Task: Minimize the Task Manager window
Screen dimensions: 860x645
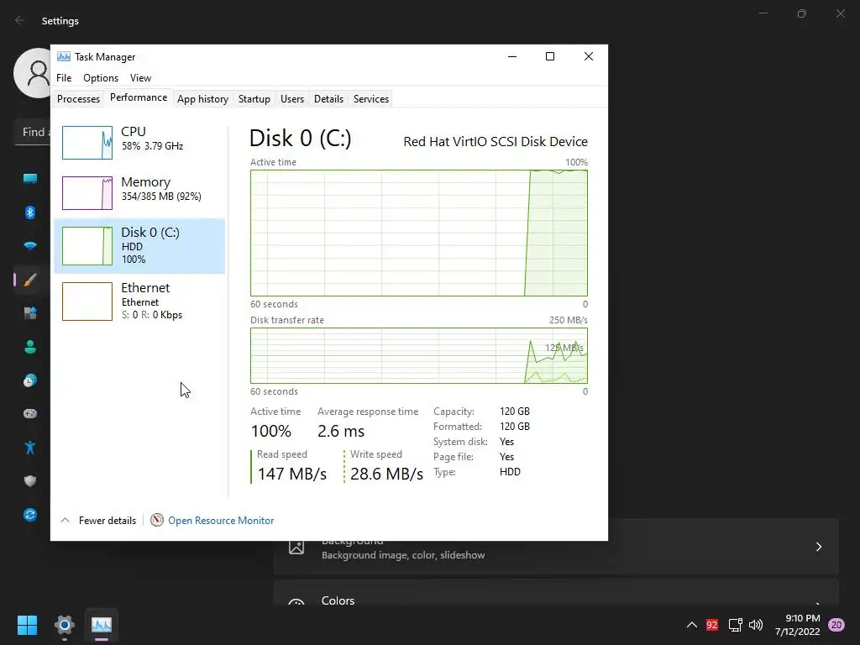Action: point(512,56)
